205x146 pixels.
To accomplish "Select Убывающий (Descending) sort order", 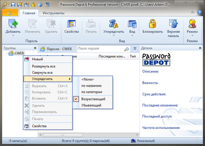I will tap(91, 105).
